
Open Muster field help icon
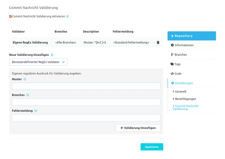click(25, 79)
